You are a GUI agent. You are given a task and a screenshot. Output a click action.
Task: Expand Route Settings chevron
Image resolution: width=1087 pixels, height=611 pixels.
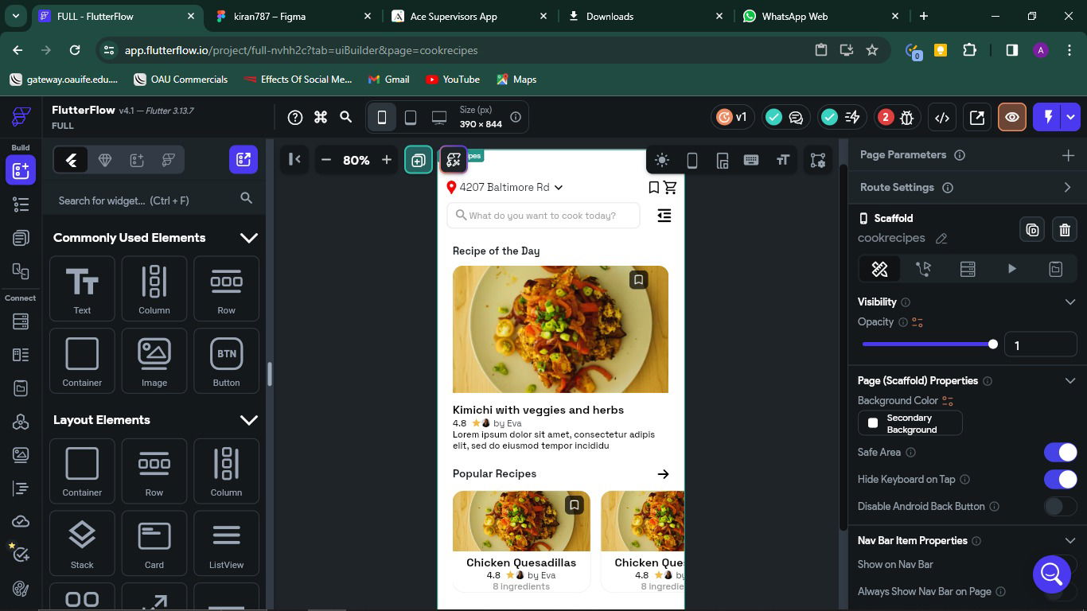coord(1068,188)
